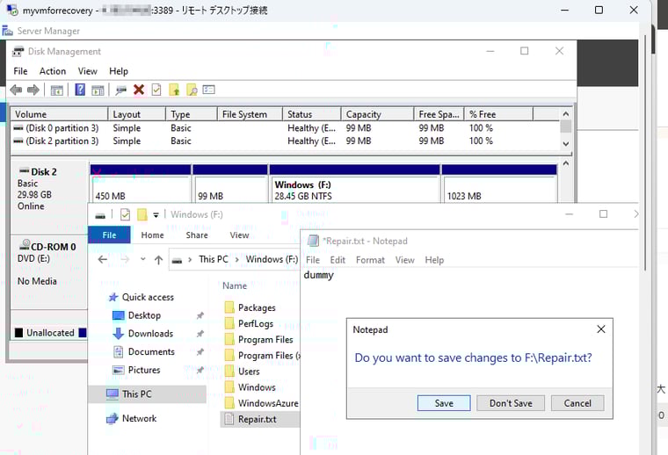This screenshot has width=668, height=455.
Task: Sort by Volume column header
Action: (x=60, y=114)
